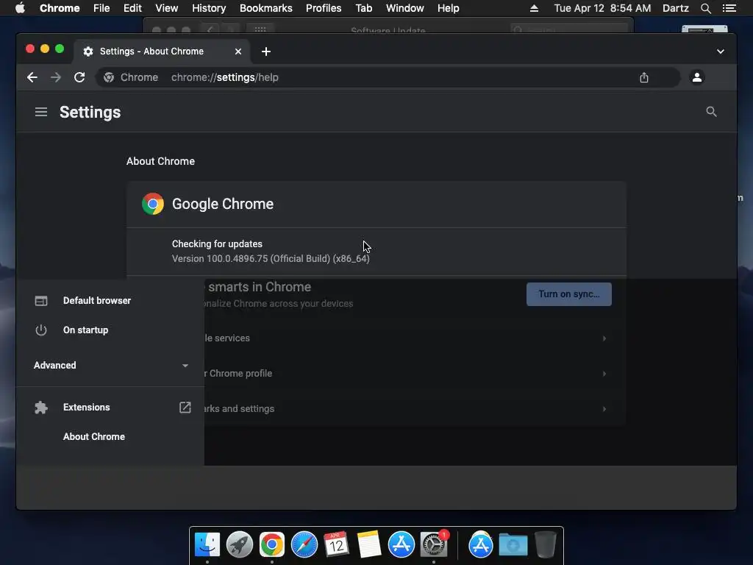Image resolution: width=753 pixels, height=565 pixels.
Task: Click the Default browser sidebar icon
Action: [x=41, y=301]
